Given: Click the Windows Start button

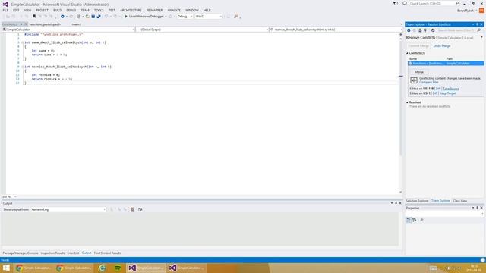Looking at the screenshot, I should tap(6, 268).
